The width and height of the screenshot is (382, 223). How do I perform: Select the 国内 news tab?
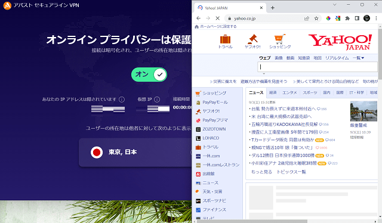(326, 92)
